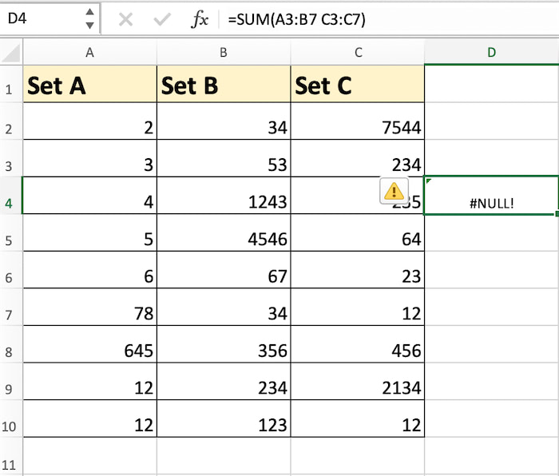
Task: Select cell with value 4546
Action: click(224, 233)
